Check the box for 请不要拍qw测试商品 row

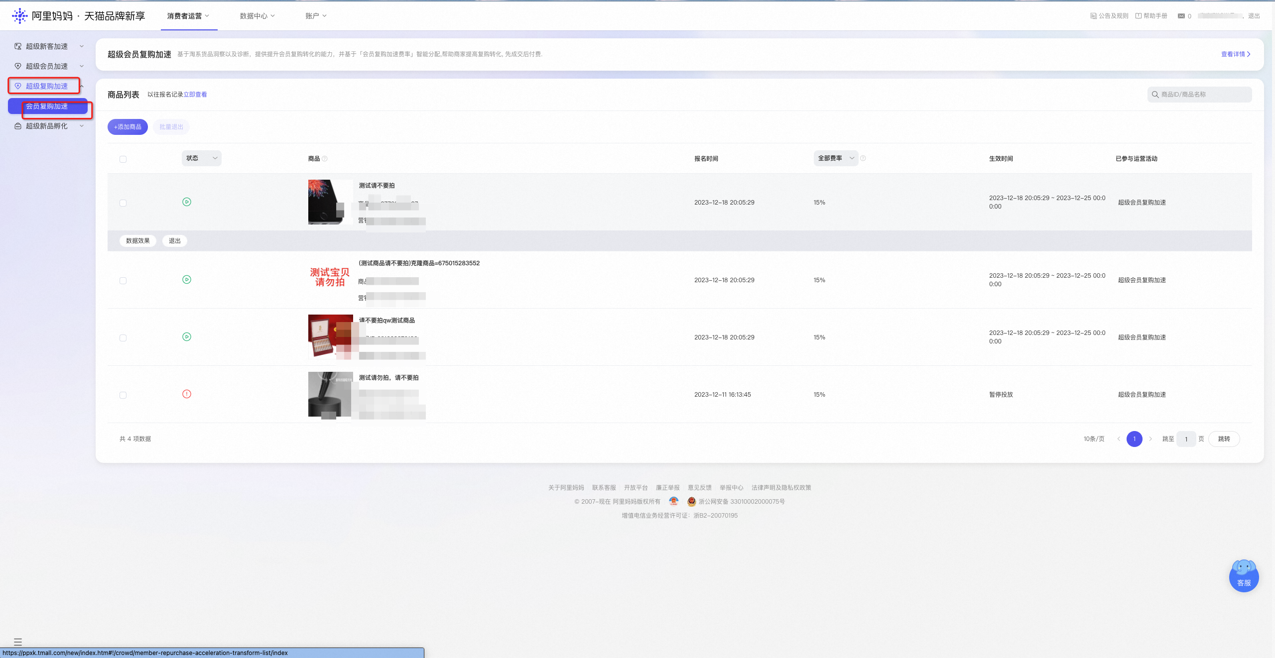pos(123,338)
